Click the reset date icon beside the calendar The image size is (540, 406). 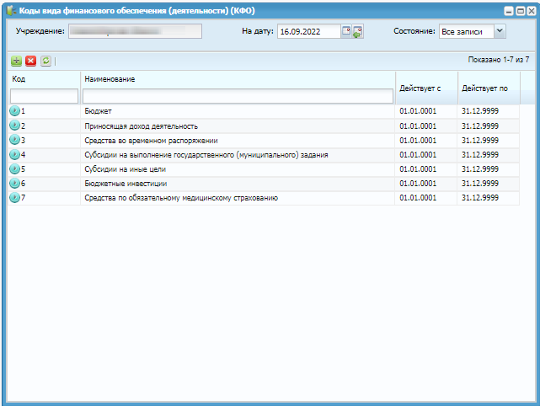(357, 31)
